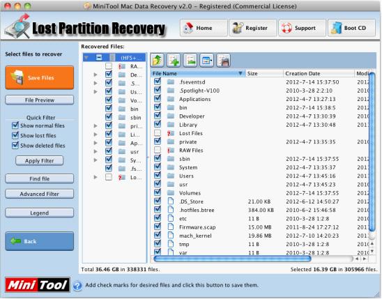Toggle Show lost files checkbox

[15, 135]
